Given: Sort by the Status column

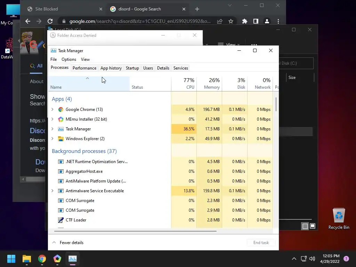Looking at the screenshot, I should (150, 83).
